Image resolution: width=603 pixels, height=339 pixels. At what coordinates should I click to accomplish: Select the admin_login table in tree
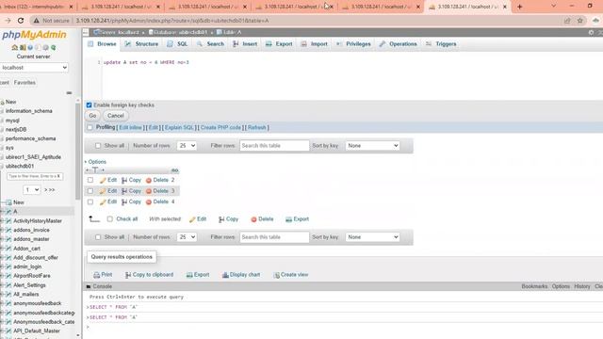pos(27,266)
